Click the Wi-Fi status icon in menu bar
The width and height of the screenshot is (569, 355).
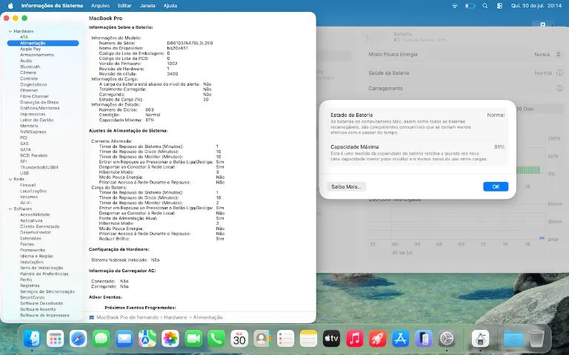(x=455, y=6)
